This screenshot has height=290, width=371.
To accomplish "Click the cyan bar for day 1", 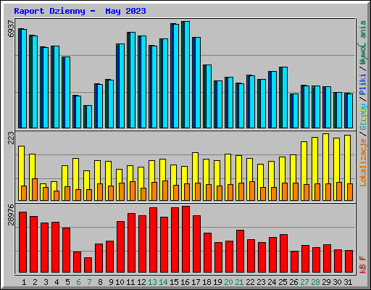I will [22, 78].
